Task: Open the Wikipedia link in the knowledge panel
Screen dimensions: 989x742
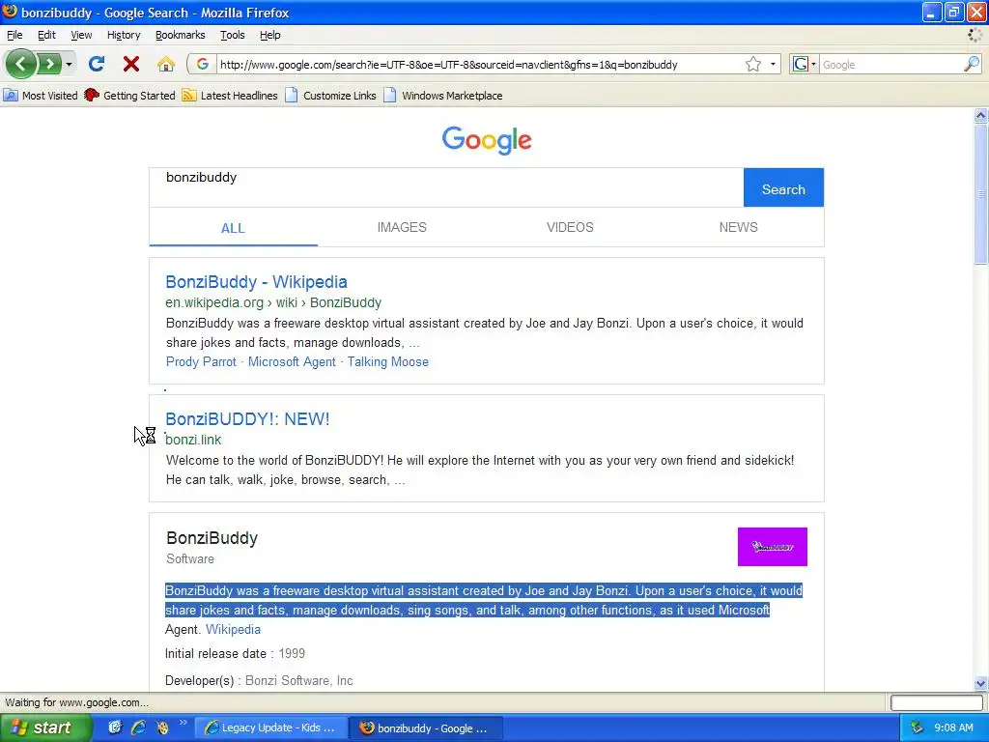Action: click(233, 630)
